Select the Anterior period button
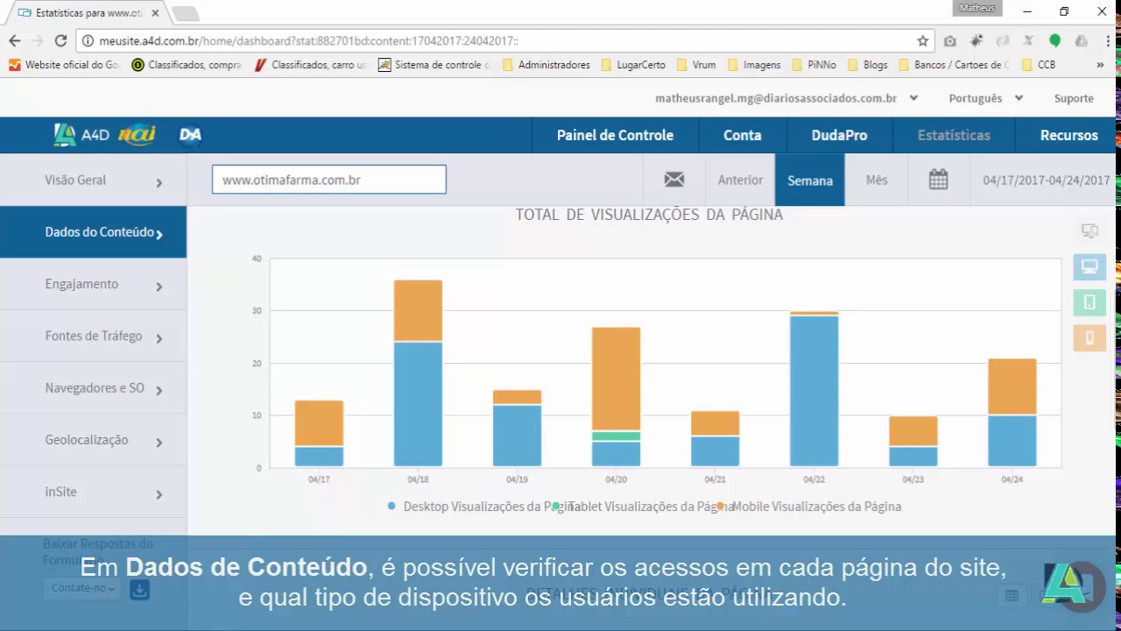Viewport: 1121px width, 631px height. (740, 180)
